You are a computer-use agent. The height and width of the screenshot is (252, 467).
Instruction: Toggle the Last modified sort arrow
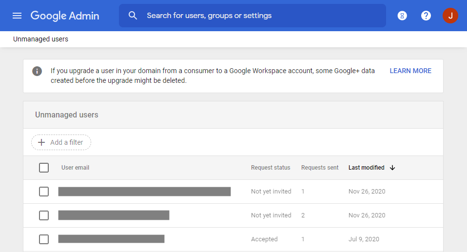(392, 168)
